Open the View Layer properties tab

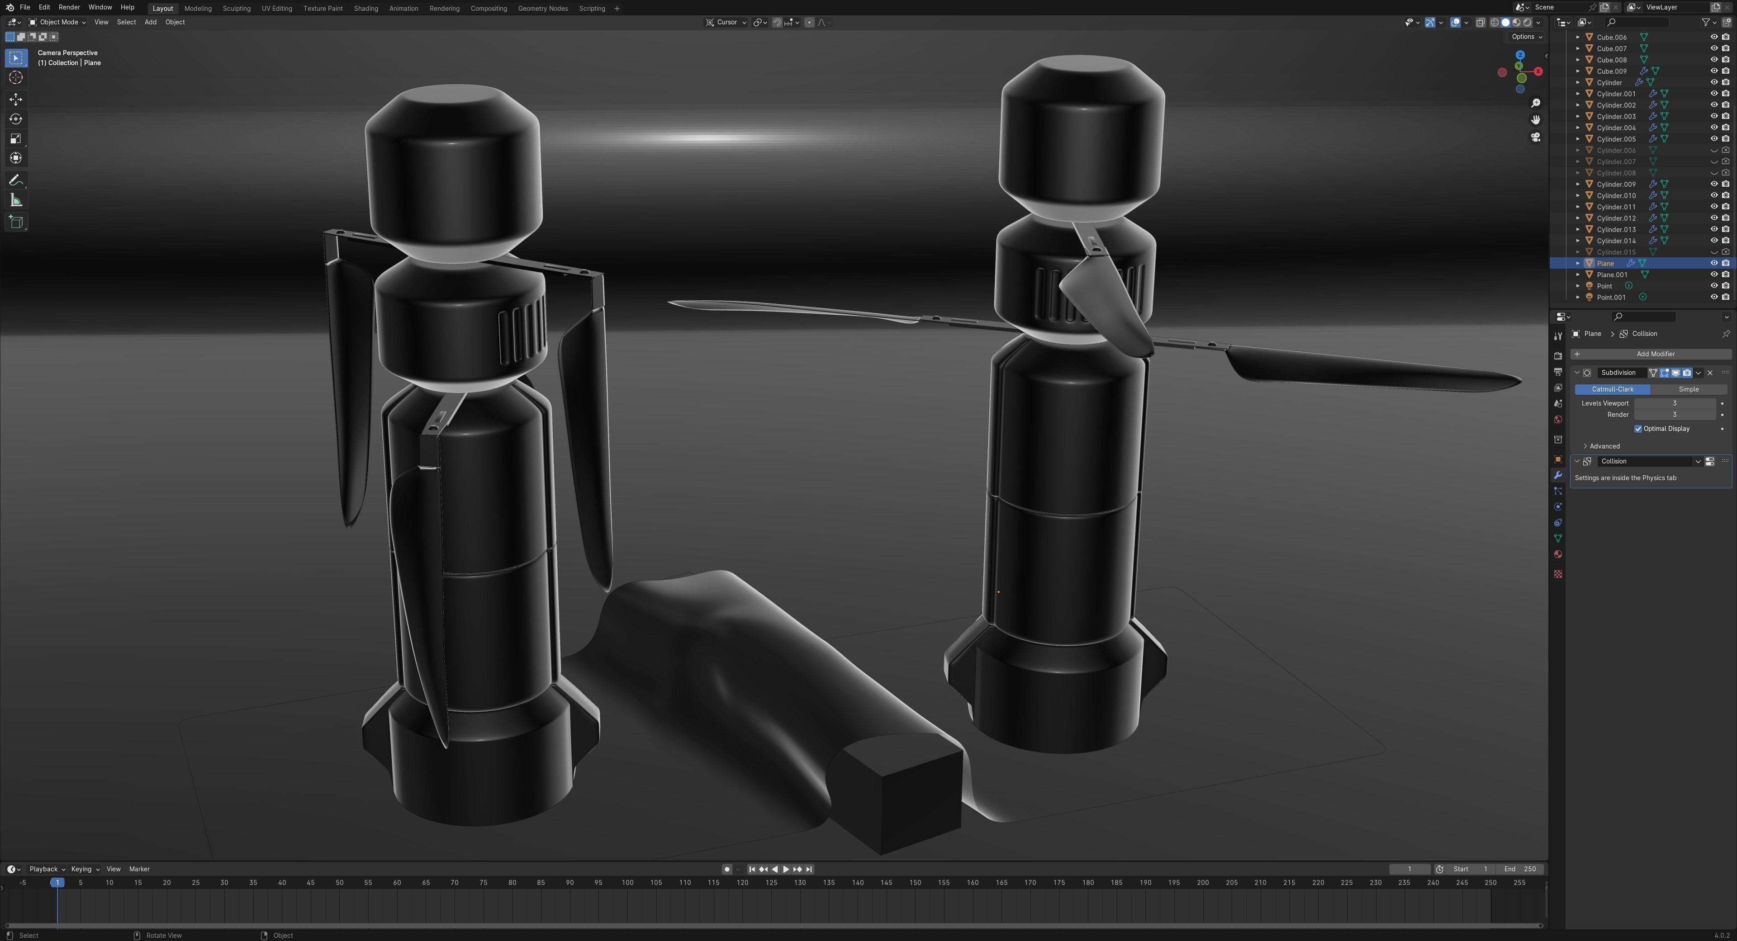(x=1557, y=388)
